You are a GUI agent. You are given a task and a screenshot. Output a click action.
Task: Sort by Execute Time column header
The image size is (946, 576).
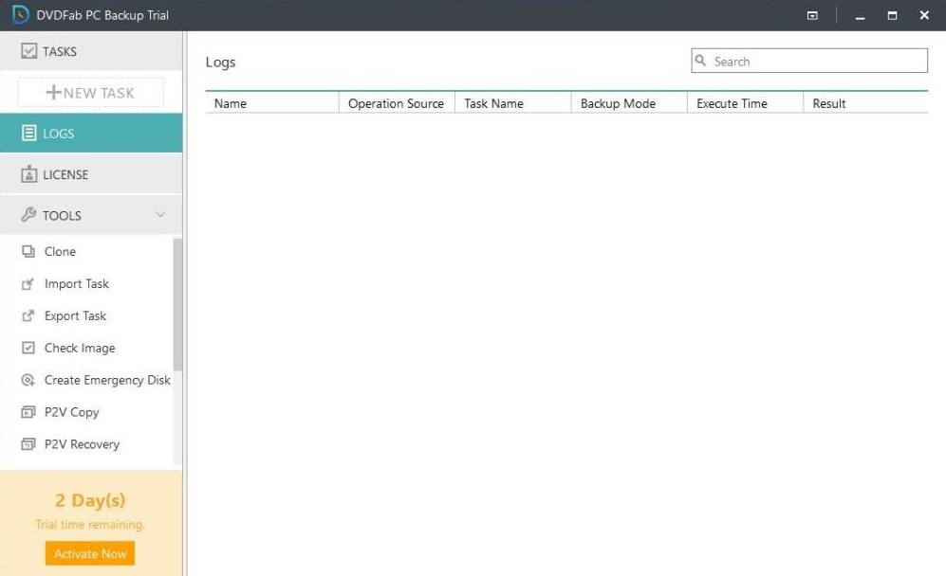coord(745,103)
